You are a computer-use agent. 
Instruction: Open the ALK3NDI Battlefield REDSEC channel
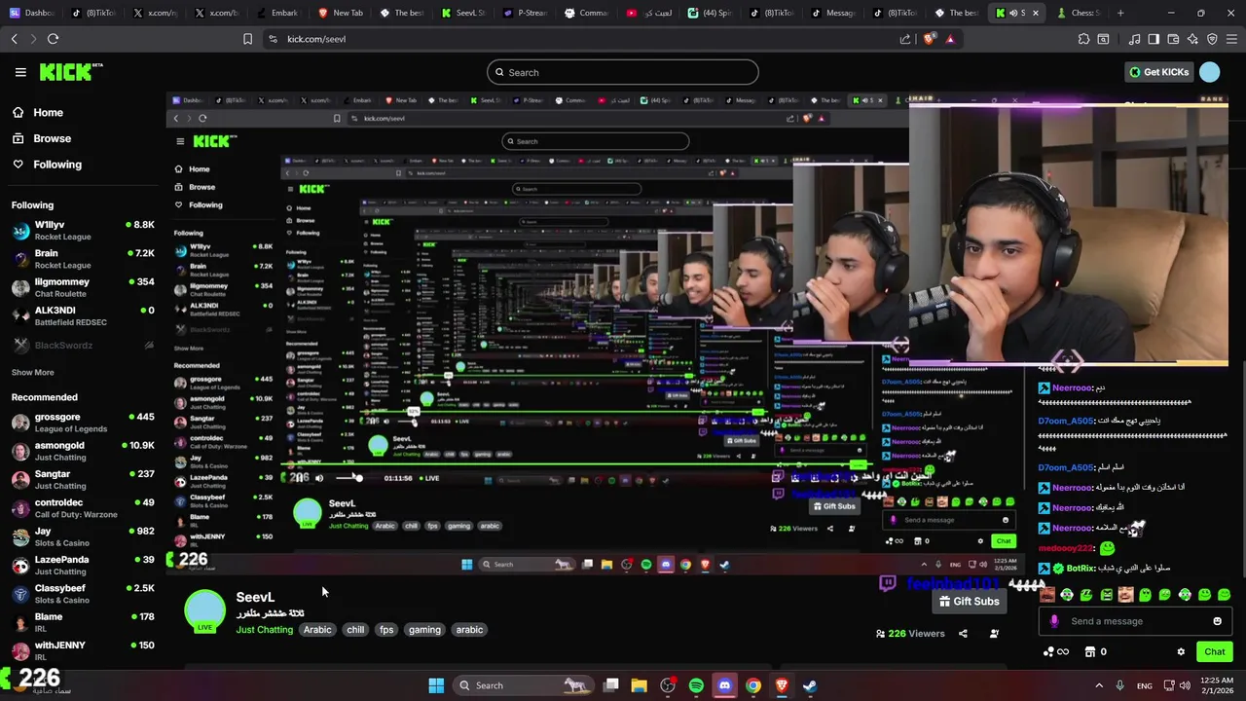tap(83, 315)
